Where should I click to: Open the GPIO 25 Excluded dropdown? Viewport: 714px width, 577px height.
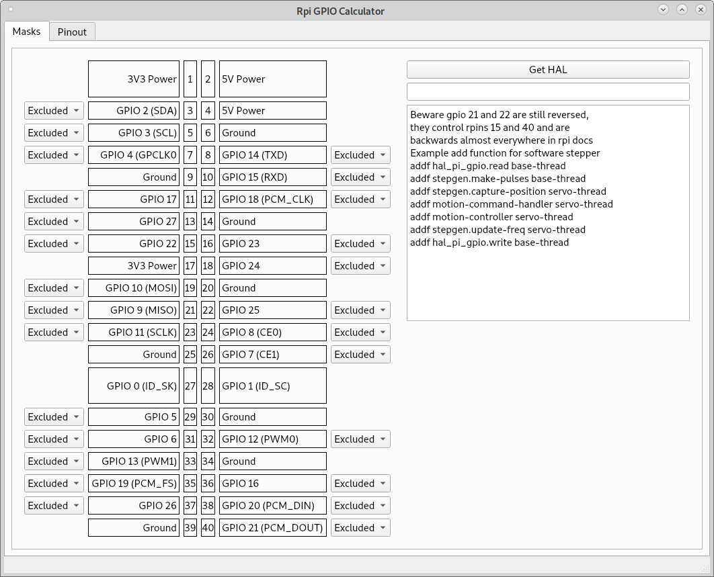[360, 310]
